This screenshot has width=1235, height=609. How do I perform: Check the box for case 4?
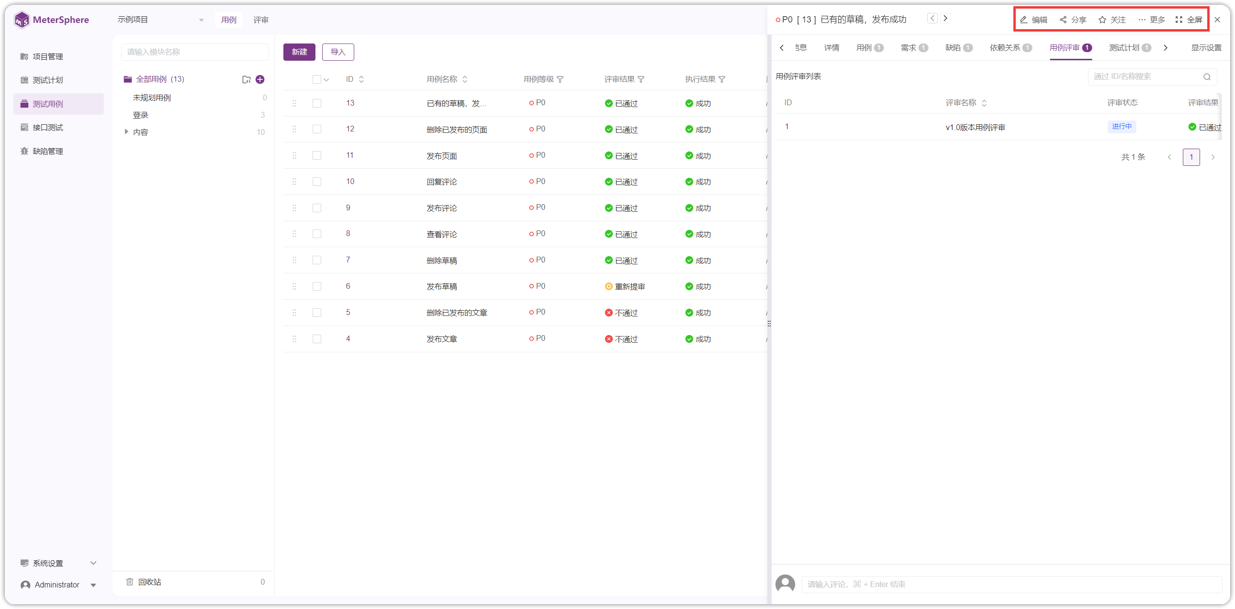tap(317, 339)
